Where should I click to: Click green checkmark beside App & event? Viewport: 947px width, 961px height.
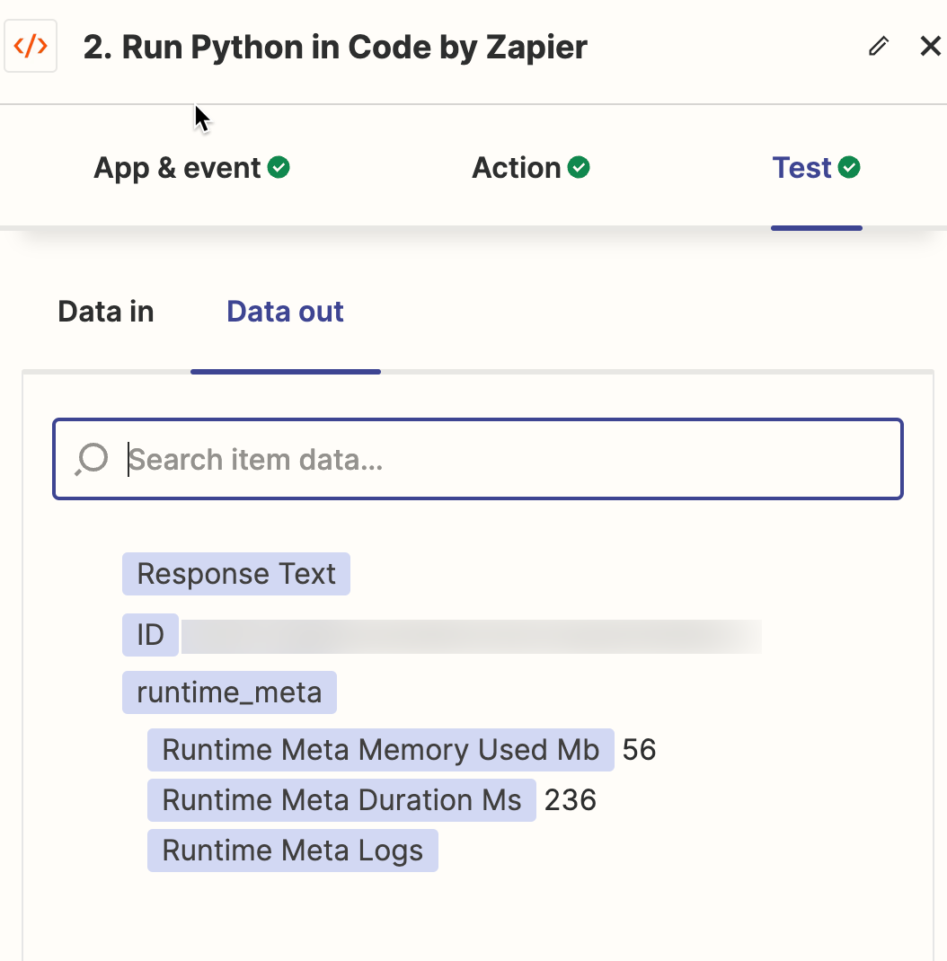click(279, 167)
